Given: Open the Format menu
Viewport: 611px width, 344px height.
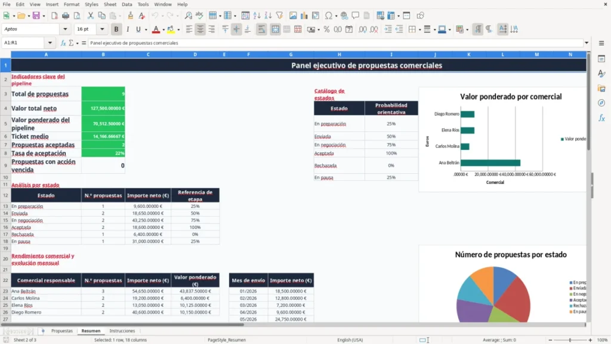Looking at the screenshot, I should click(72, 4).
